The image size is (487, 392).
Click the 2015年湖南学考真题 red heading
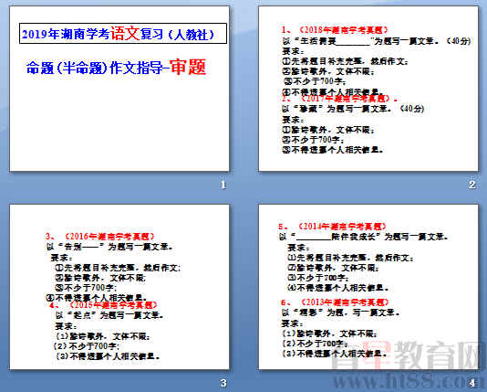coord(103,305)
